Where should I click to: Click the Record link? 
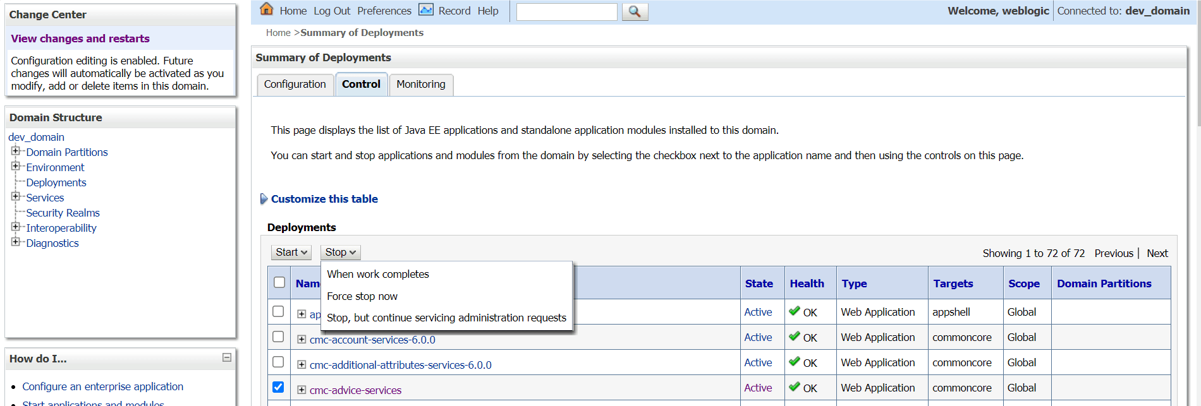(454, 11)
